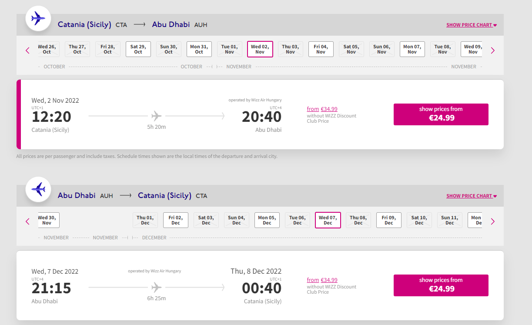Go to previous dates in outbound date strip
This screenshot has width=532, height=325.
coord(27,50)
